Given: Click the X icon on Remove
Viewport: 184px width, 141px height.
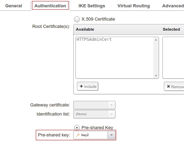Looking at the screenshot, I should [168, 87].
